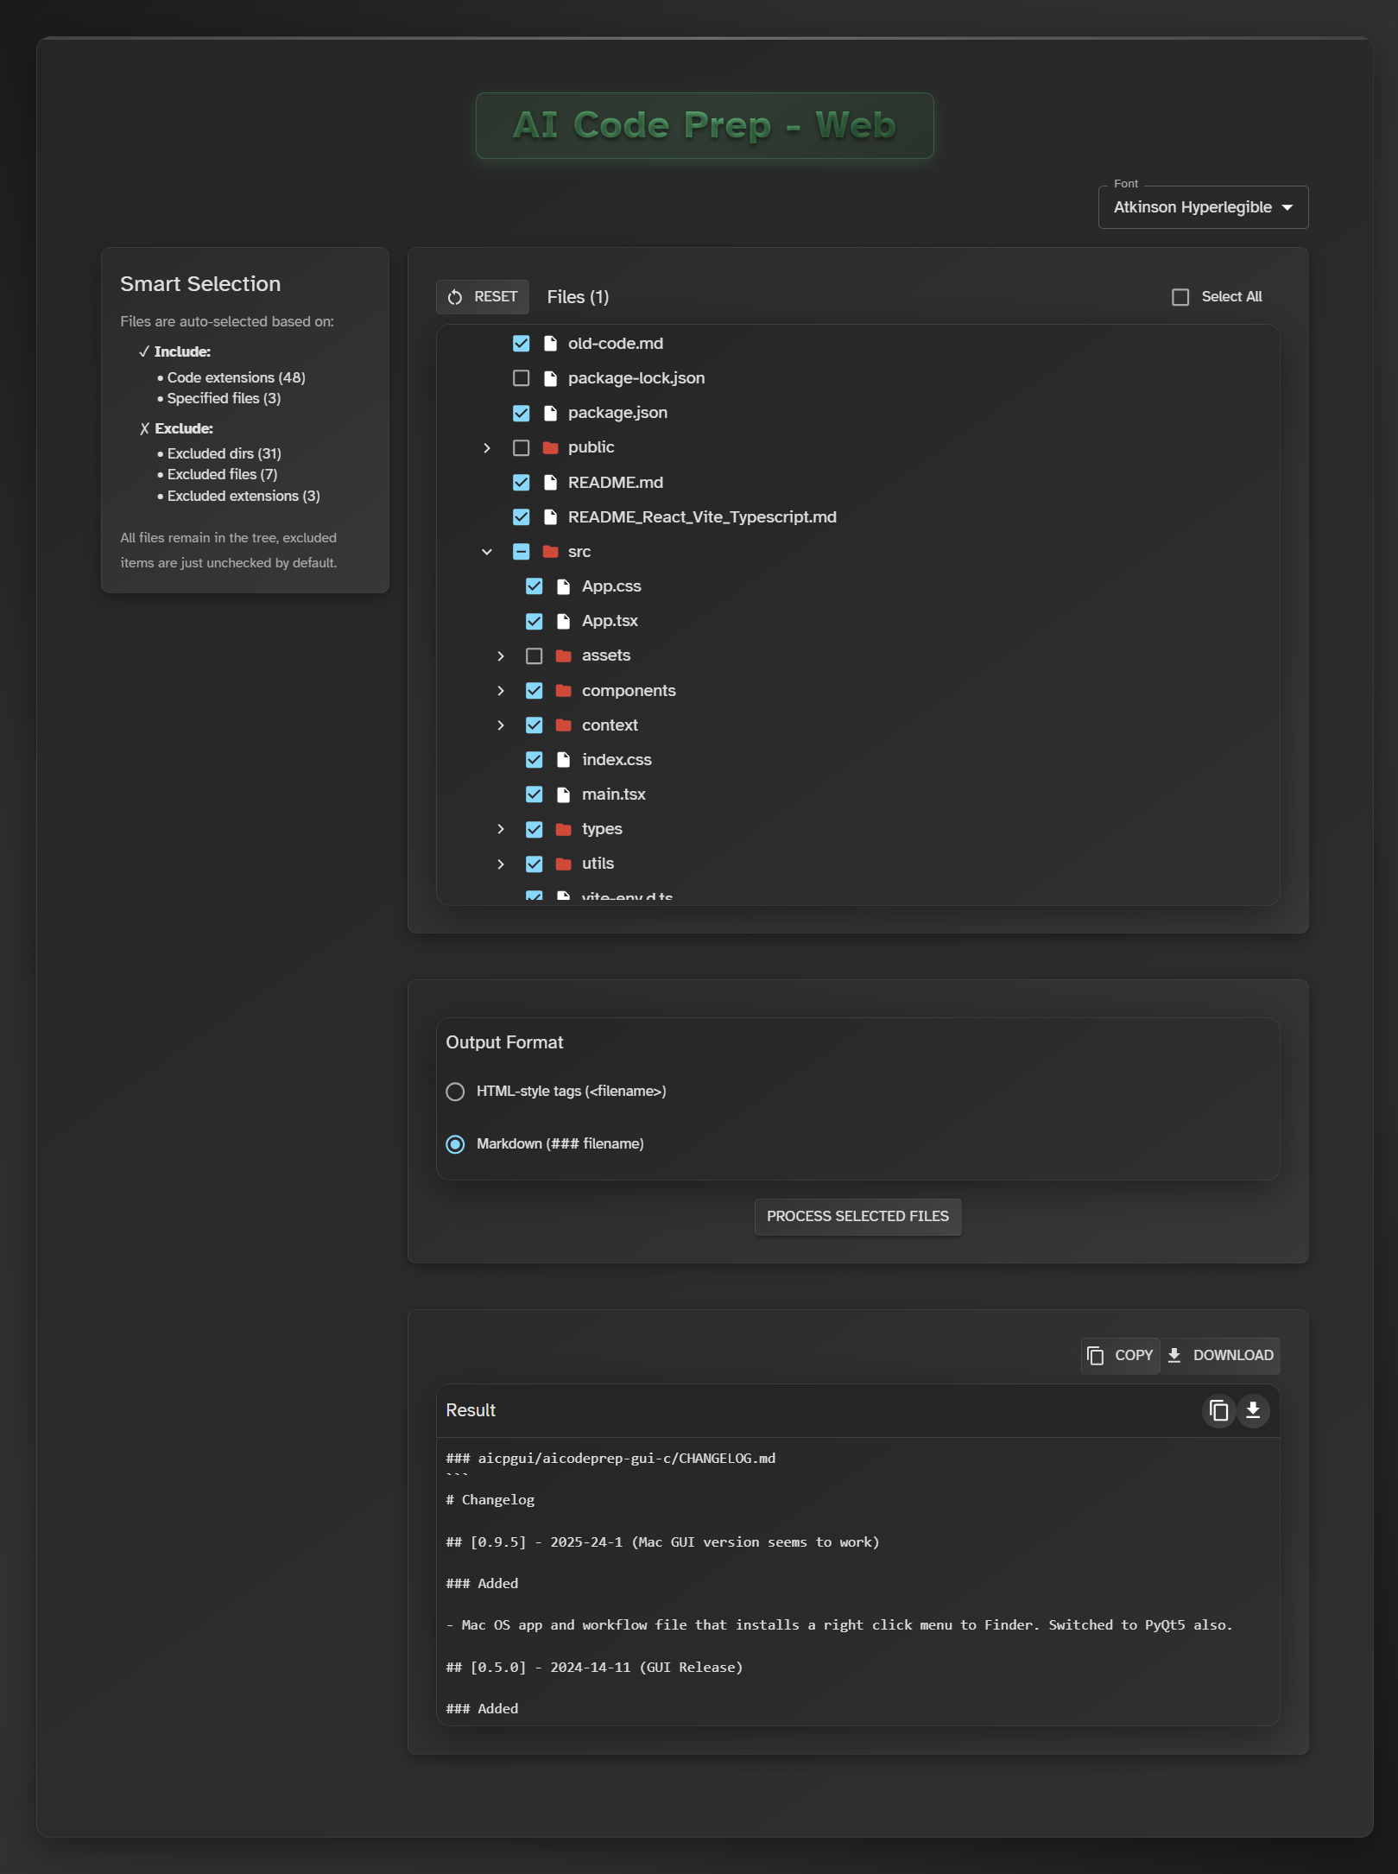Uncheck the App.css checkbox
This screenshot has width=1398, height=1874.
coord(535,586)
